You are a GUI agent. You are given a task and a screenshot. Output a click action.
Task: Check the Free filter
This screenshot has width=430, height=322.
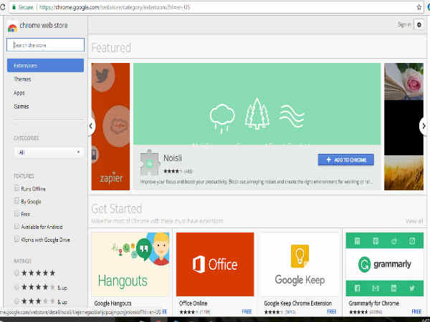16,214
